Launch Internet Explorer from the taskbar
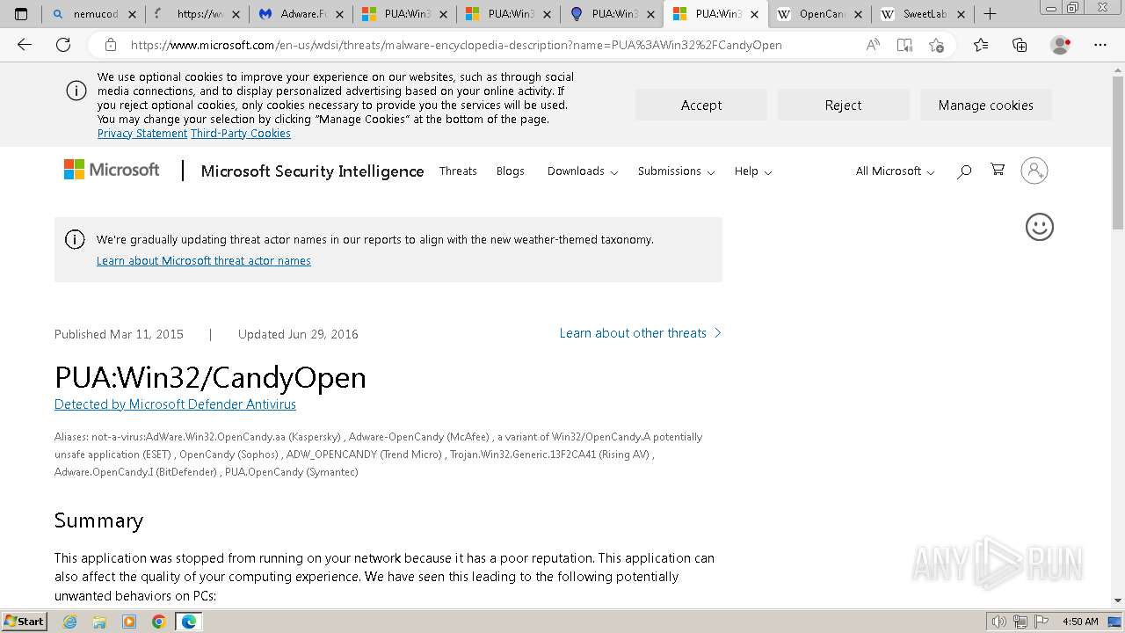Screen dimensions: 1125x633 (x=70, y=622)
